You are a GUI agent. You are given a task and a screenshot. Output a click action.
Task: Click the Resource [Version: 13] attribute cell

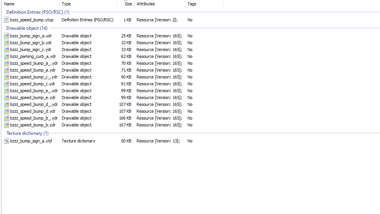(x=158, y=141)
